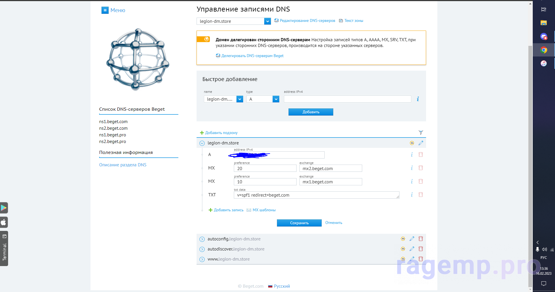The image size is (555, 292).
Task: Expand the www.legion-dm.store subdomain
Action: click(202, 259)
